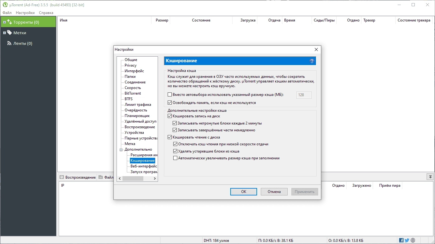Select Парные устройства in settings tree

(x=141, y=138)
